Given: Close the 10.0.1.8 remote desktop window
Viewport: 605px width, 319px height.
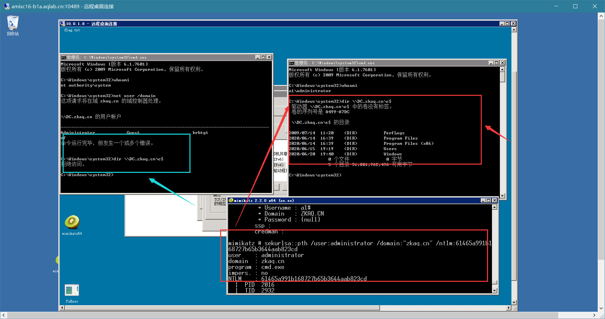Looking at the screenshot, I should (513, 24).
